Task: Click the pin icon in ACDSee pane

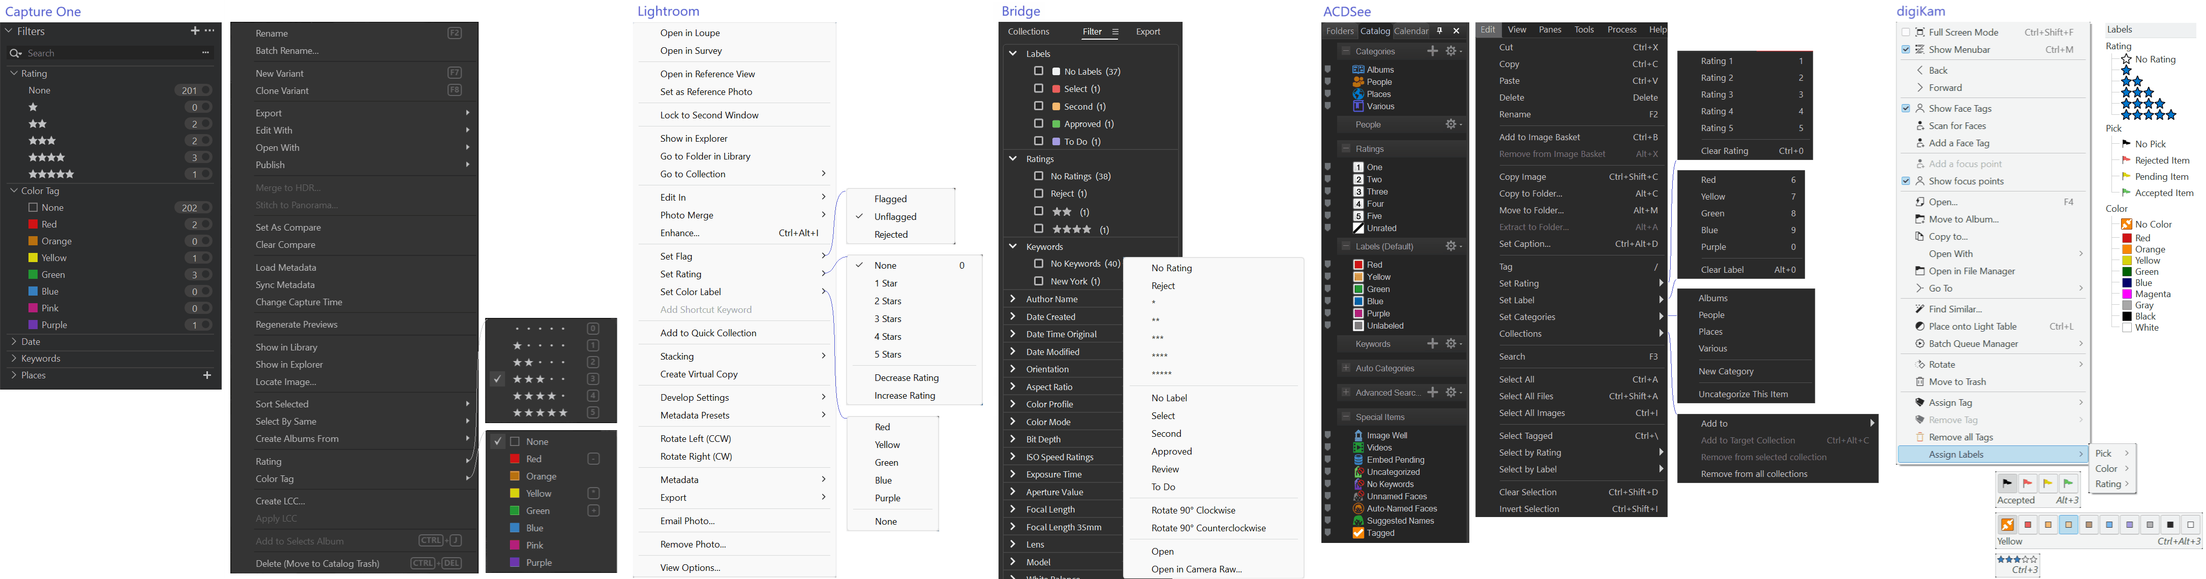Action: (1440, 31)
